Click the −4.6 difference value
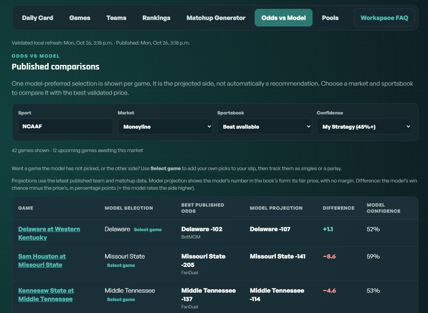The width and height of the screenshot is (428, 313). (x=329, y=291)
